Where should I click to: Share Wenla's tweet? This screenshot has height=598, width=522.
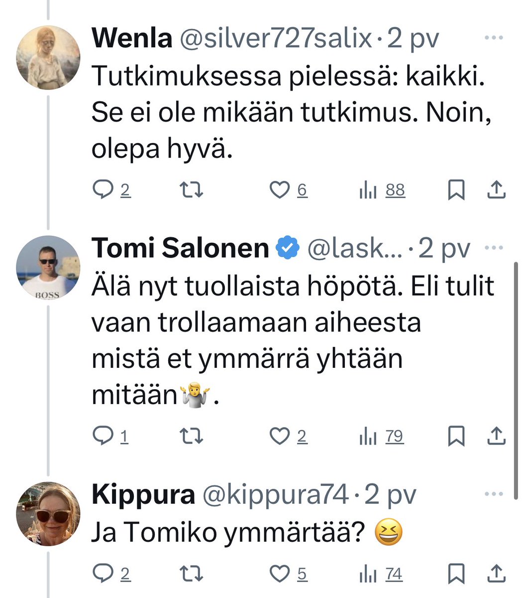[496, 189]
